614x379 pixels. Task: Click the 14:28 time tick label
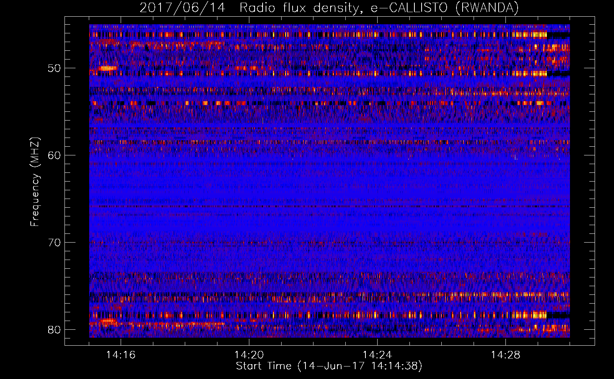(506, 355)
